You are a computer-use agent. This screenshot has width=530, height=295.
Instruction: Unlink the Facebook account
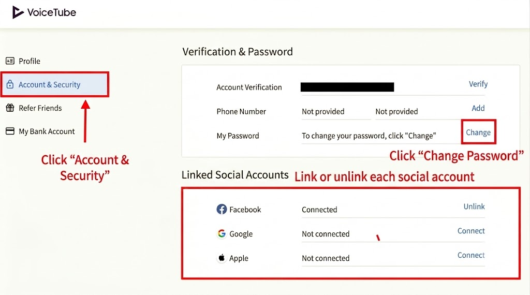tap(474, 207)
